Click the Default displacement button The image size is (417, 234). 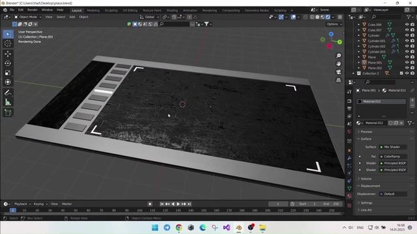coord(393,194)
